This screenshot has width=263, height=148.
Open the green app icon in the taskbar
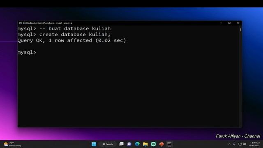click(x=153, y=144)
